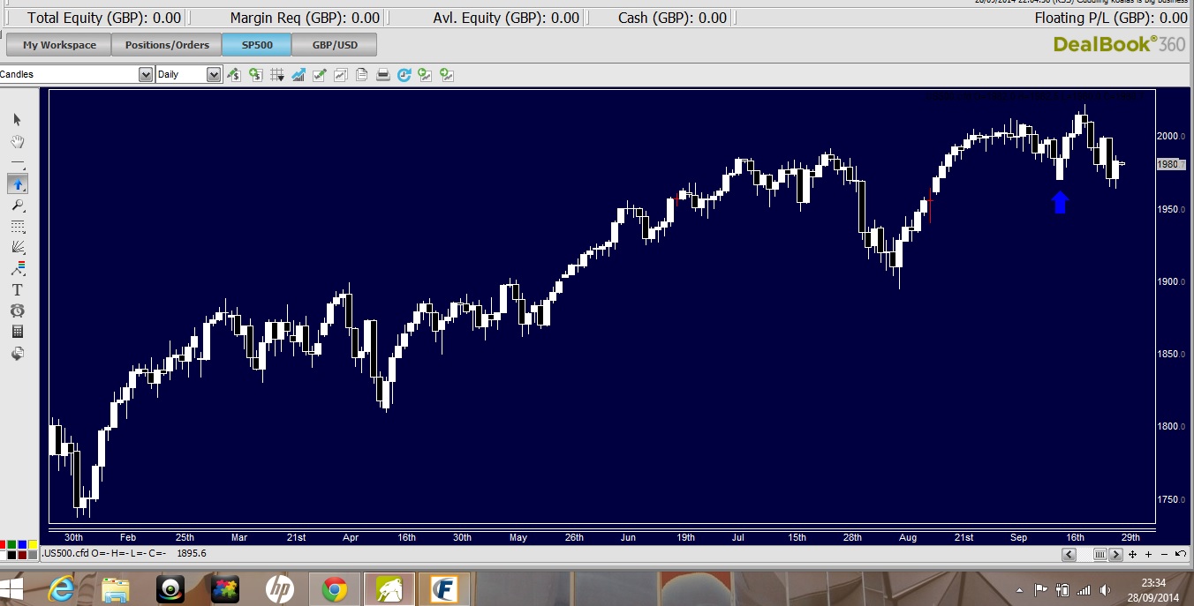Select the hand pan tool
Screen dimensions: 1194x606
click(x=18, y=141)
